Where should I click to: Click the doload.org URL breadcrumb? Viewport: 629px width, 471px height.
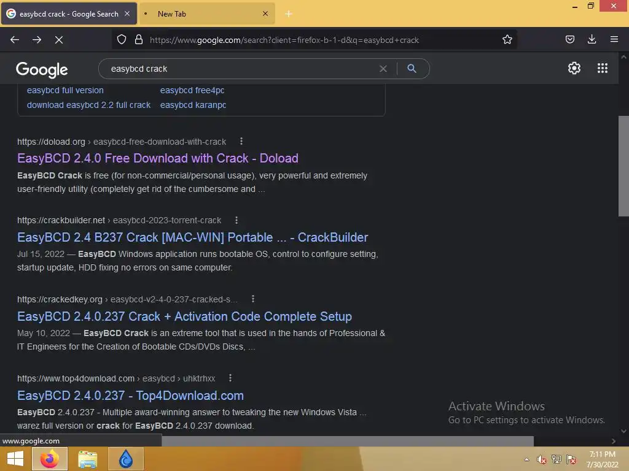(122, 142)
